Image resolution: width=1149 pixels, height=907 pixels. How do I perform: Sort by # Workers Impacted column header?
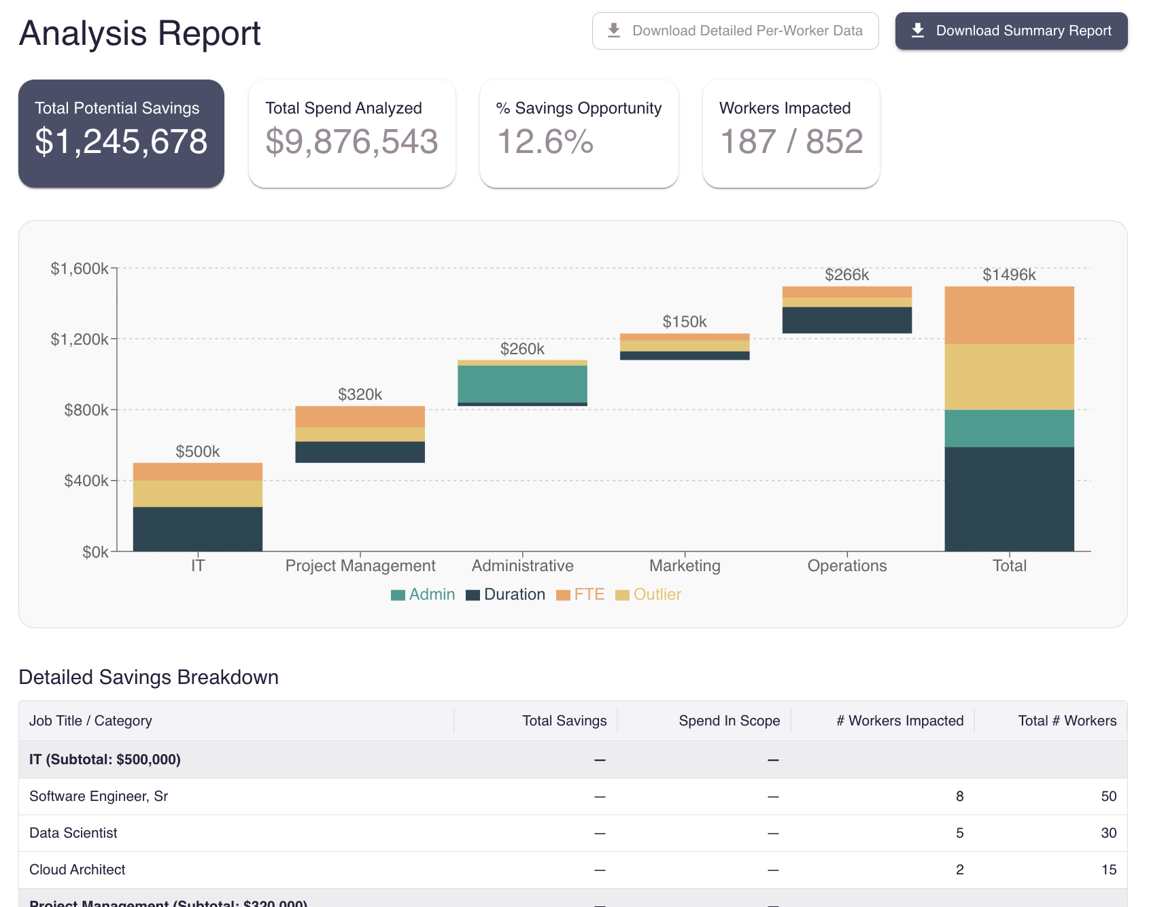click(899, 721)
